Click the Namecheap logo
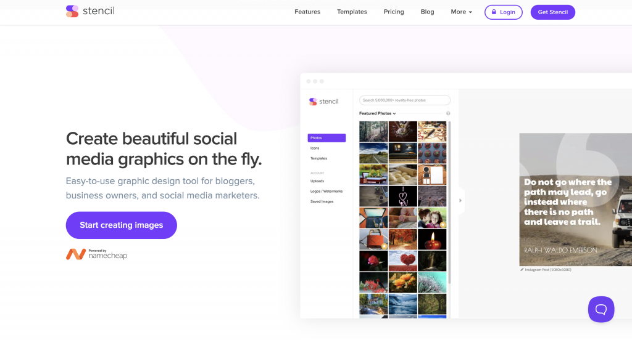The image size is (632, 340). [97, 254]
